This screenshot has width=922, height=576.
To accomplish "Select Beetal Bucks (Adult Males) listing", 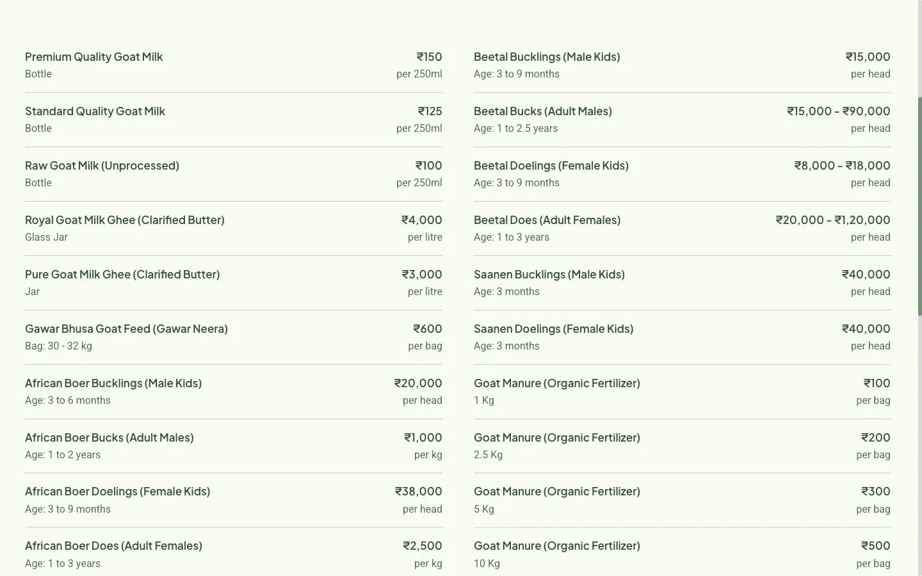I will 682,120.
